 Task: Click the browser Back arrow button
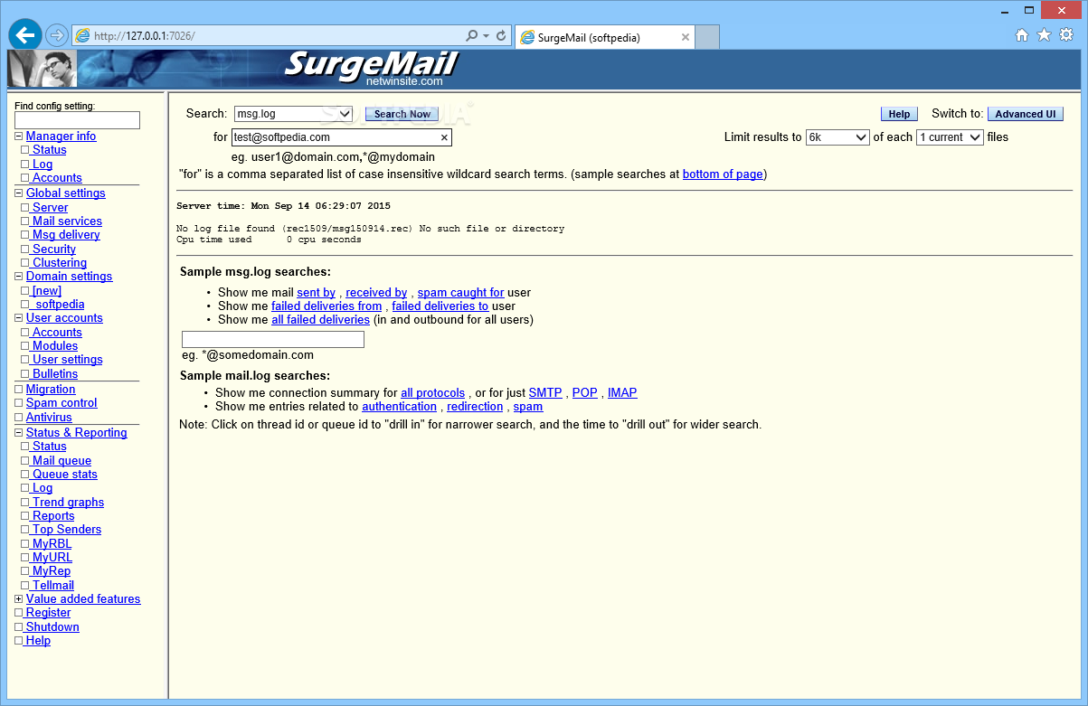25,35
